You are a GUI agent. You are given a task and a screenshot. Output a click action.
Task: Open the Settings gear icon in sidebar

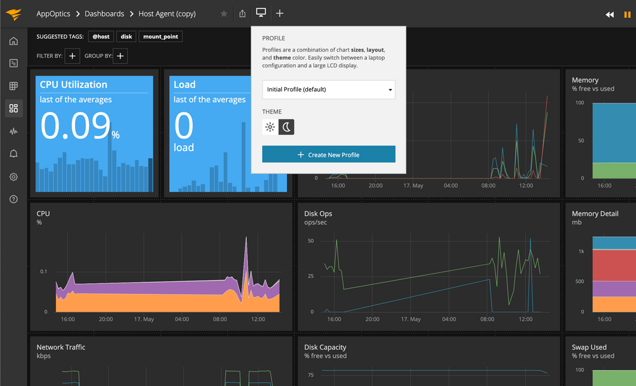point(13,176)
